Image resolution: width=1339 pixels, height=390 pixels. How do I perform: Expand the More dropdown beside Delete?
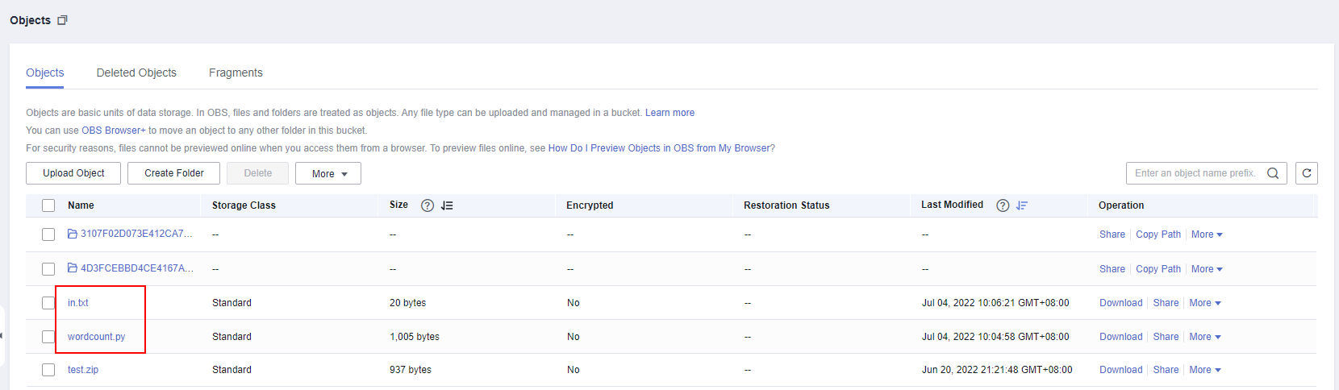(328, 173)
